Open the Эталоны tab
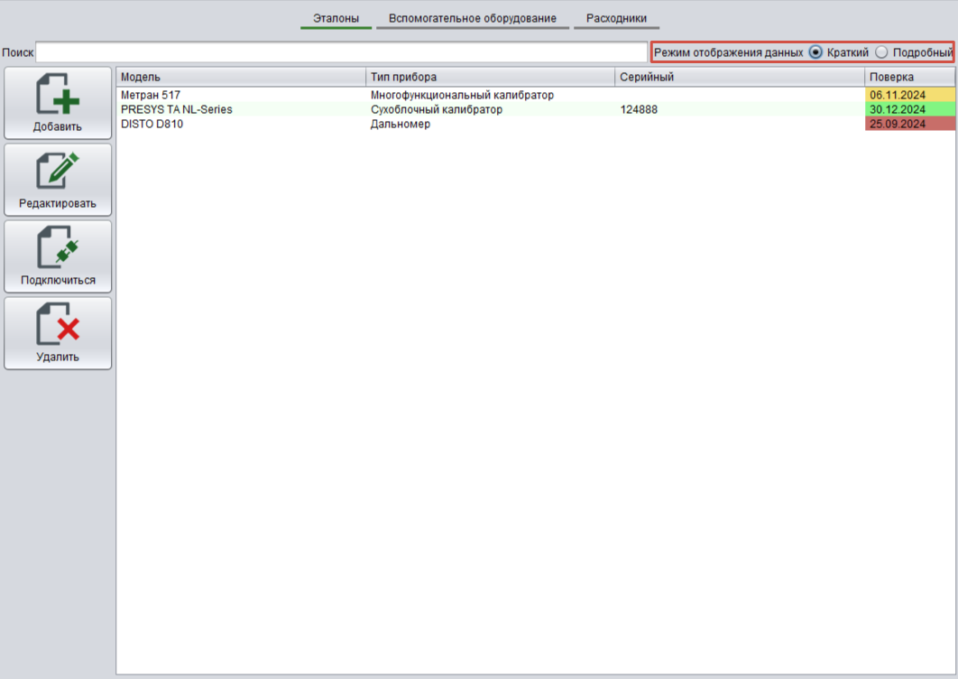 pos(336,18)
